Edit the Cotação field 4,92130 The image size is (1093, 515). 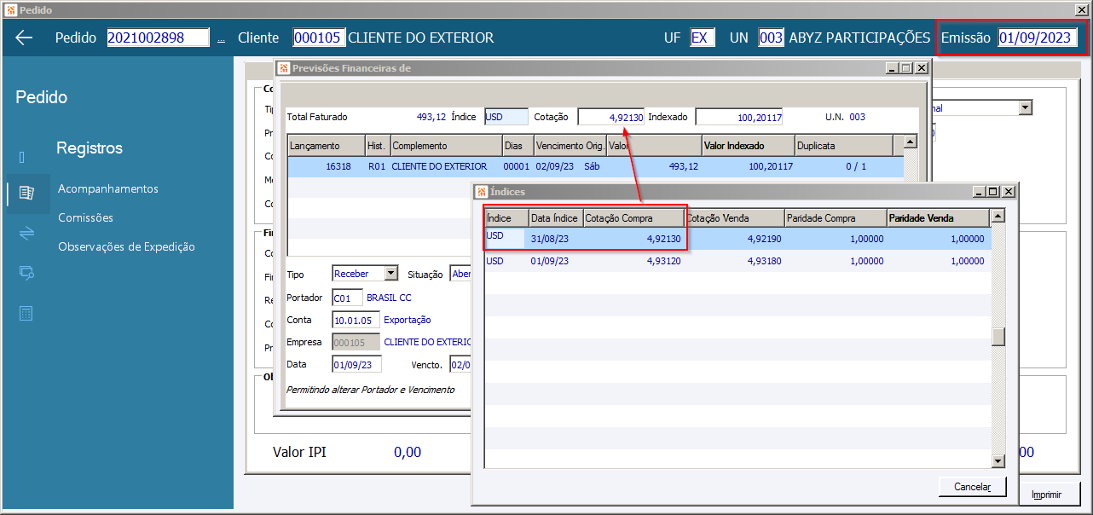click(x=610, y=117)
